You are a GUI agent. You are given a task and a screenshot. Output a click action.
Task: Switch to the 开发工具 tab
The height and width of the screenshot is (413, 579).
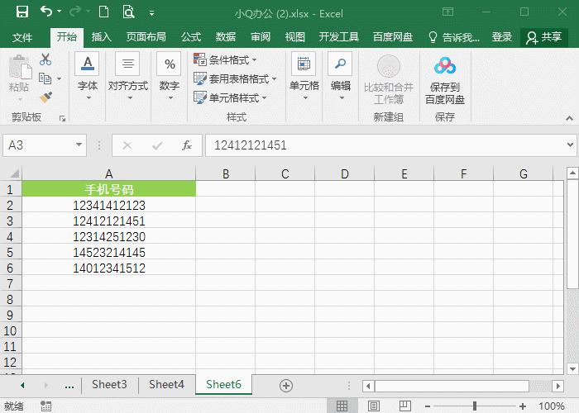[x=338, y=37]
